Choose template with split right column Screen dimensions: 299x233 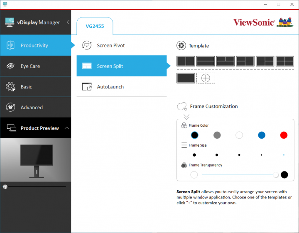(265, 61)
